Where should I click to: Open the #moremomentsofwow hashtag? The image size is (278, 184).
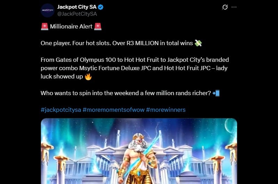pyautogui.click(x=114, y=110)
